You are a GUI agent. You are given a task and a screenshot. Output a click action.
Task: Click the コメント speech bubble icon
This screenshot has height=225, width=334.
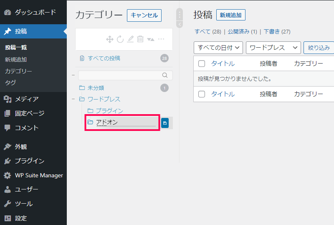pos(7,128)
